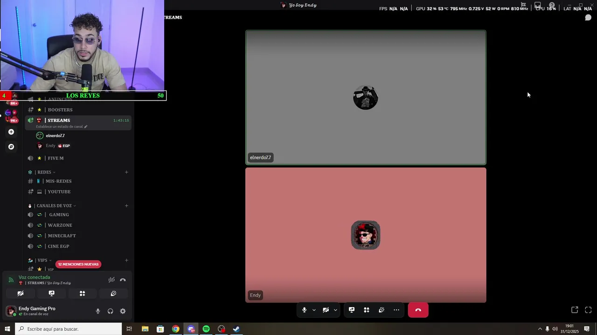597x335 pixels.
Task: Open Windows notification center icon
Action: 587,329
